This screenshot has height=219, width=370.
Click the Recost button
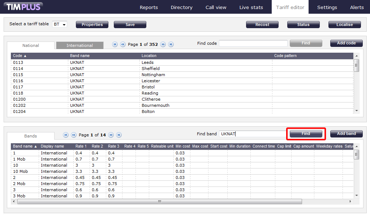click(262, 25)
